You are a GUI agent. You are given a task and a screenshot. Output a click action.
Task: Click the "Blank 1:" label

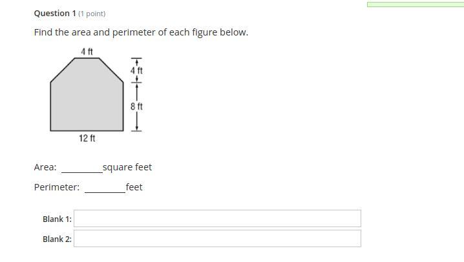click(57, 219)
